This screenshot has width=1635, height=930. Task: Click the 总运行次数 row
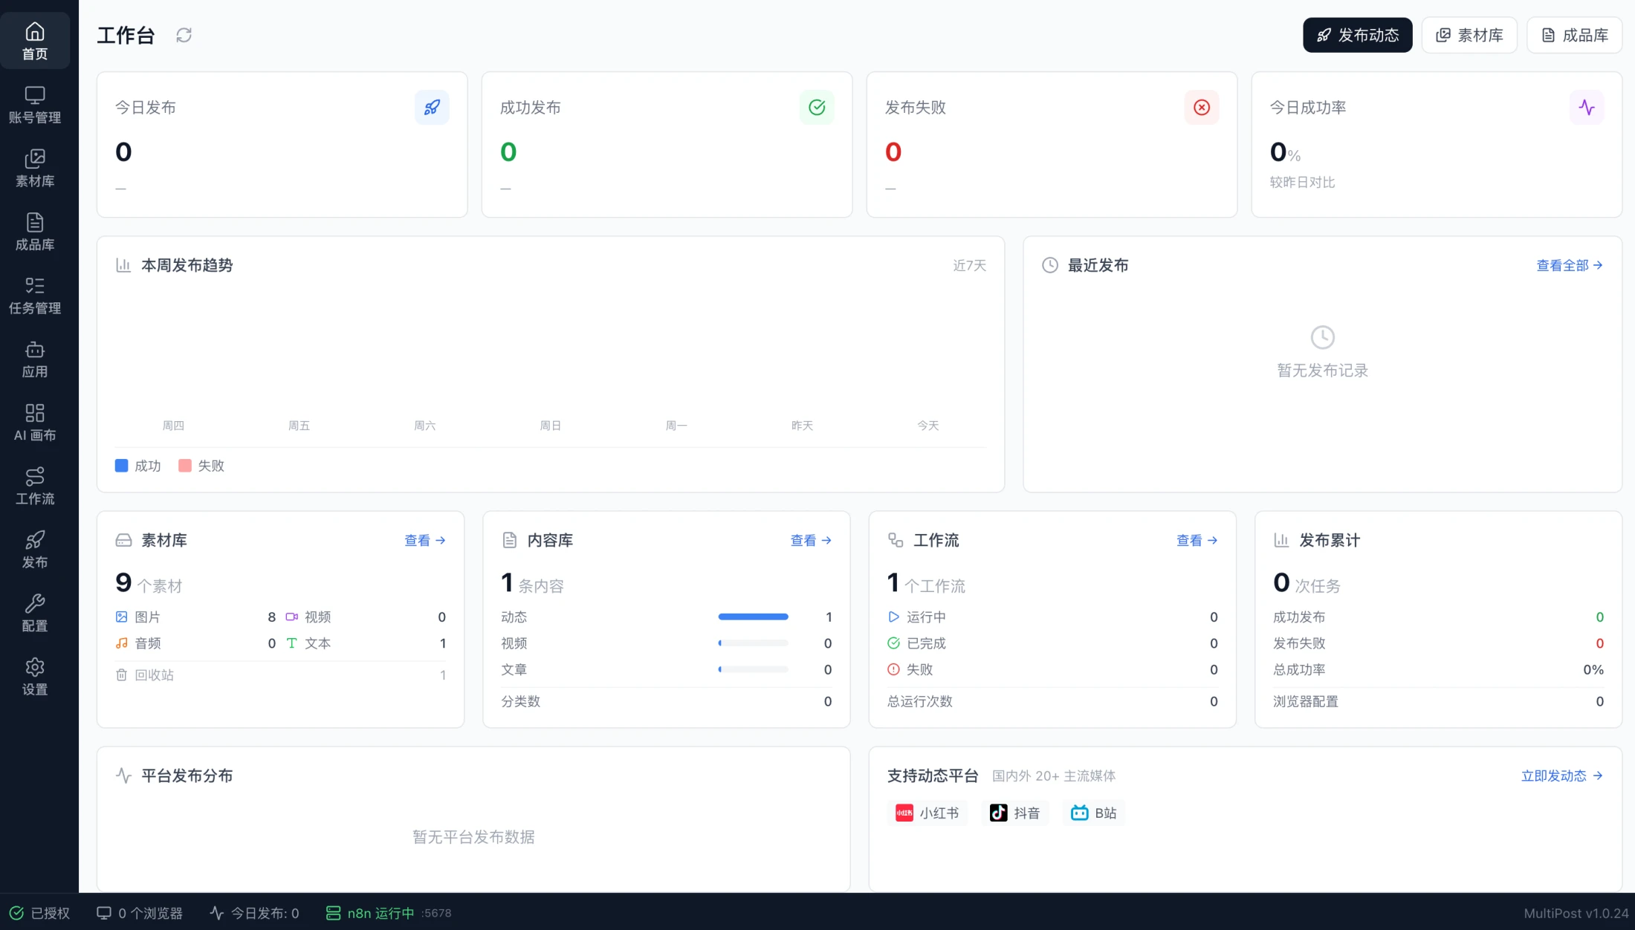coord(1052,701)
